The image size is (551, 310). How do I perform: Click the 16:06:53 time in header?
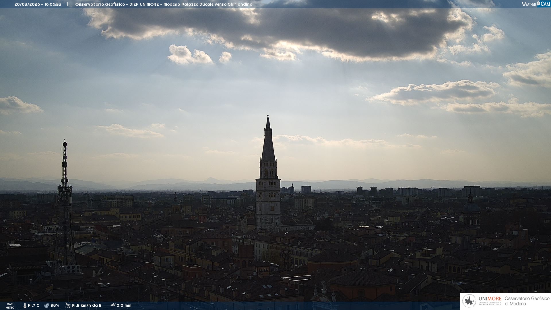tap(53, 4)
